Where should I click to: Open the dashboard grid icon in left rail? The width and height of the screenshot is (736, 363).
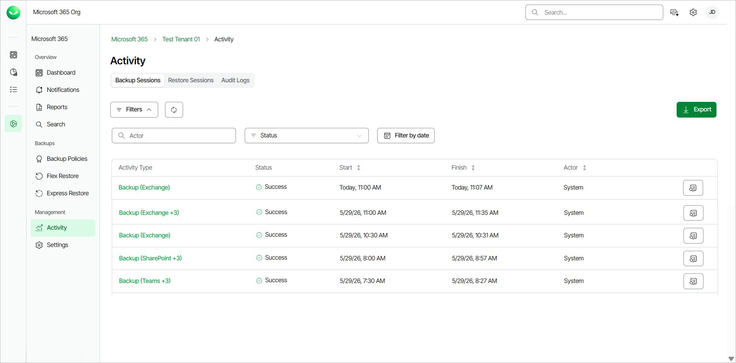coord(13,55)
